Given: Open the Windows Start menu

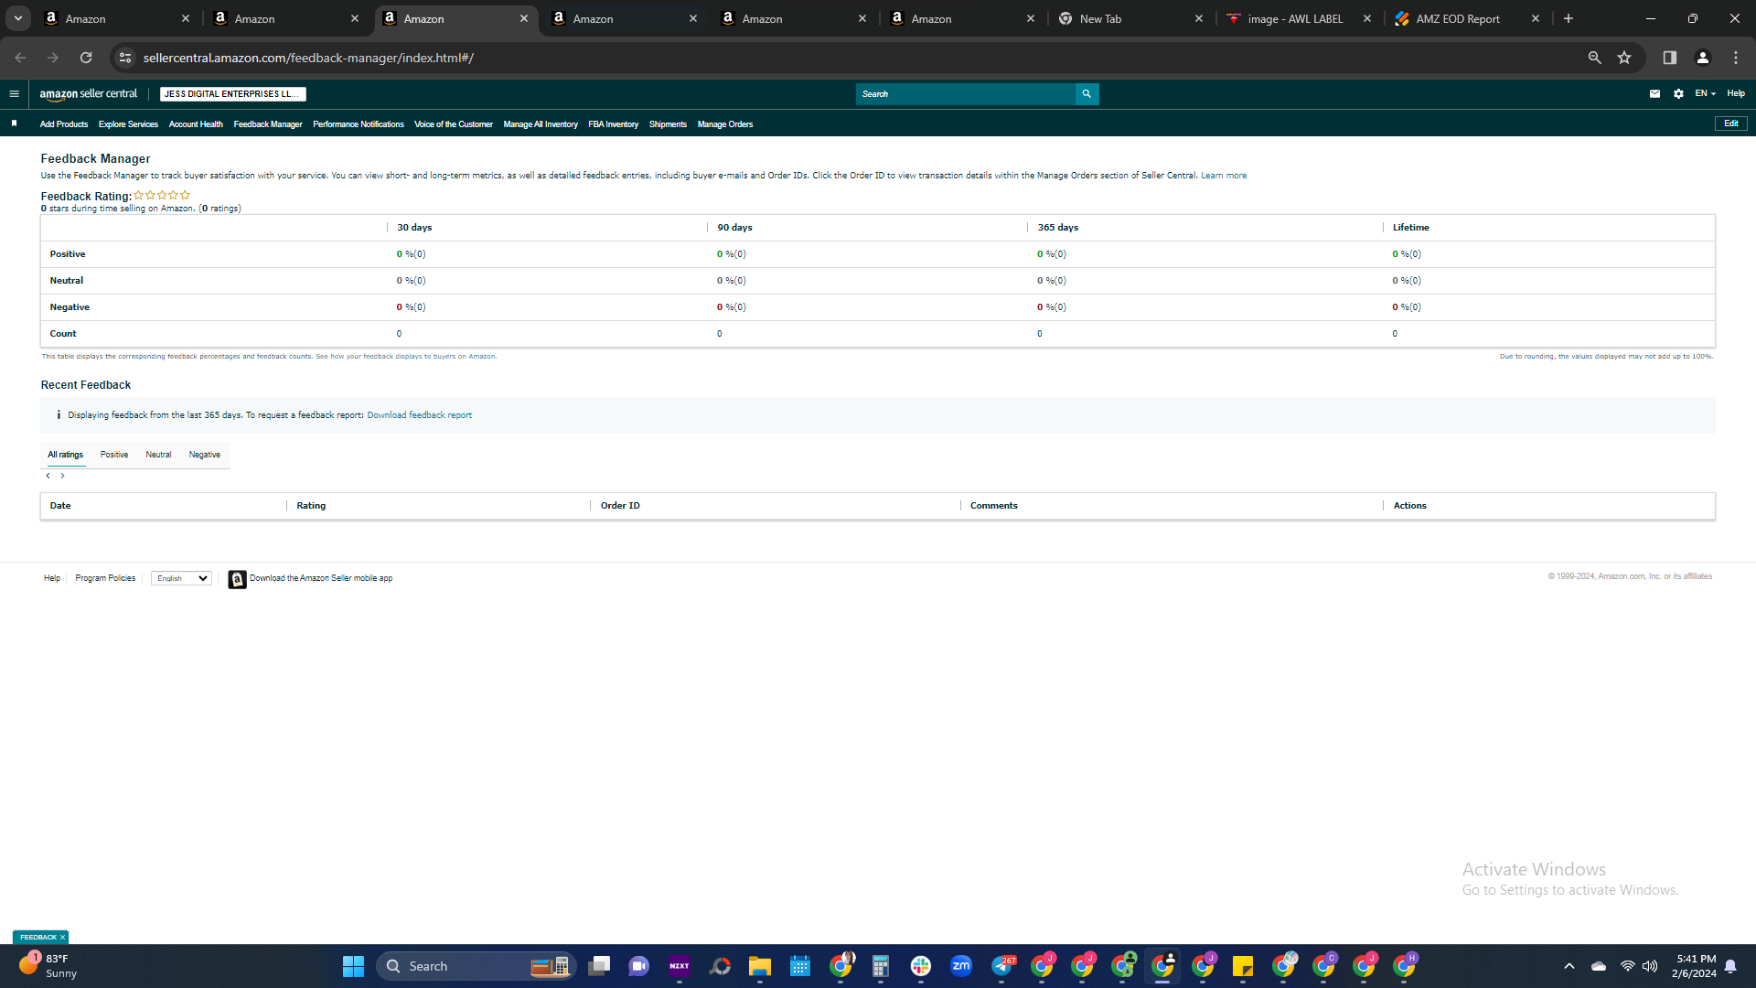Looking at the screenshot, I should pos(354,966).
